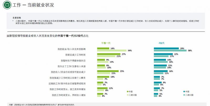The width and height of the screenshot is (210, 106).
Task: Click the title 工作 — 当前就业状况
Action: [33, 5]
